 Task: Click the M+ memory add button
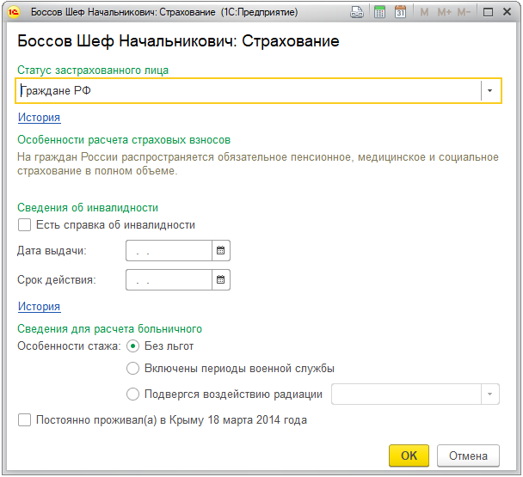point(444,12)
